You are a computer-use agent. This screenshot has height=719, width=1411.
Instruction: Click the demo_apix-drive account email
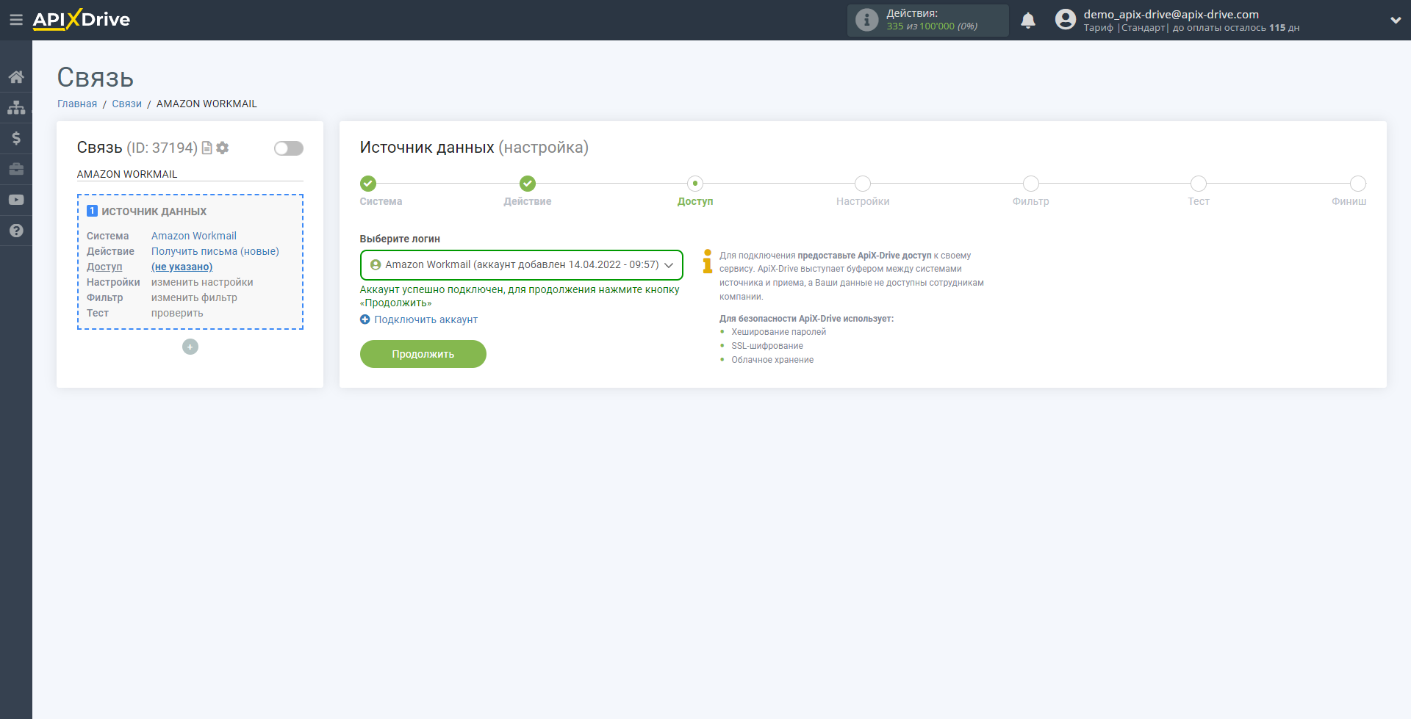(1171, 14)
